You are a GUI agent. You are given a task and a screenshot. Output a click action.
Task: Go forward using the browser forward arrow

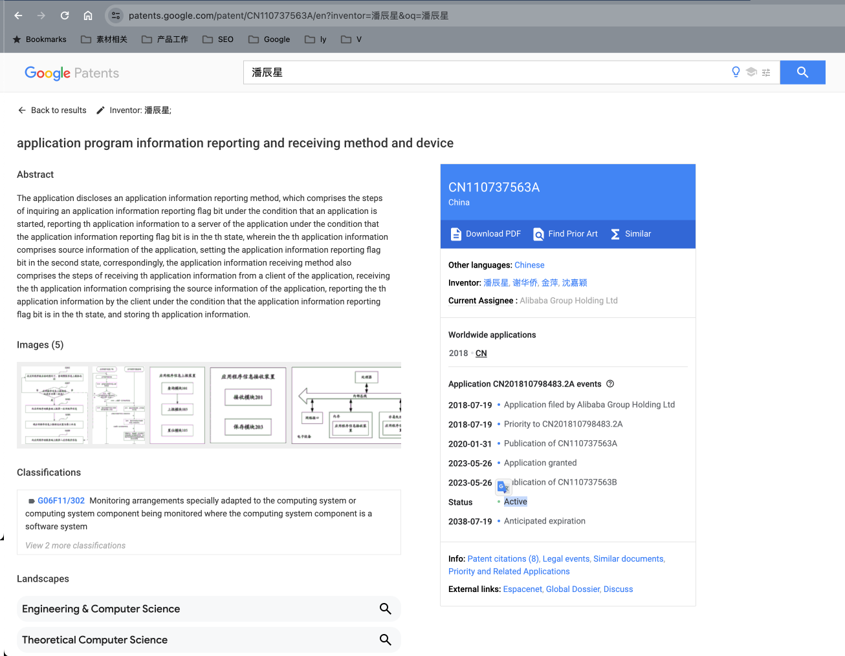pyautogui.click(x=41, y=16)
